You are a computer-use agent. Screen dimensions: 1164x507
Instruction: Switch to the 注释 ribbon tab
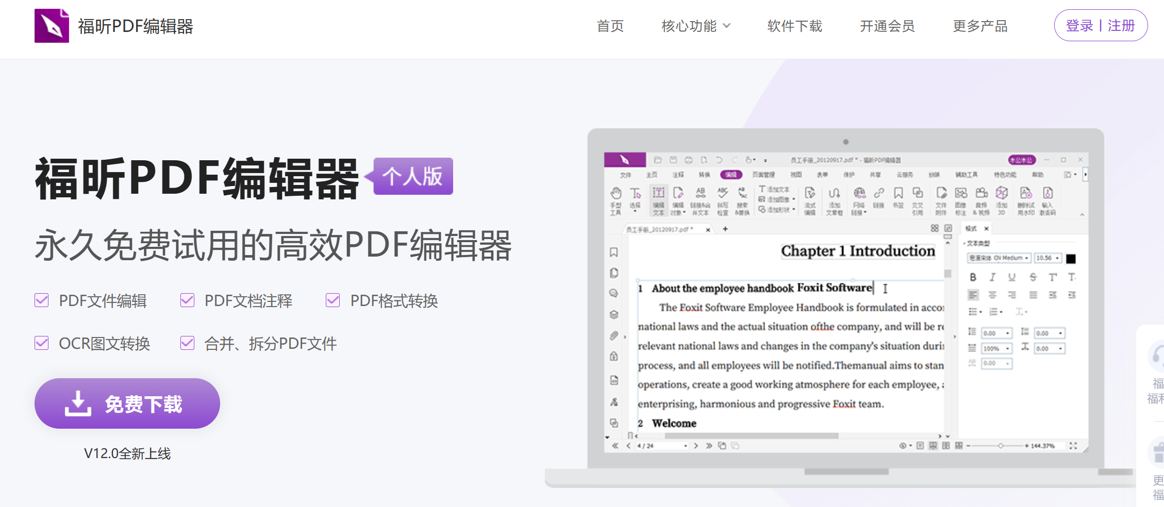pos(678,175)
